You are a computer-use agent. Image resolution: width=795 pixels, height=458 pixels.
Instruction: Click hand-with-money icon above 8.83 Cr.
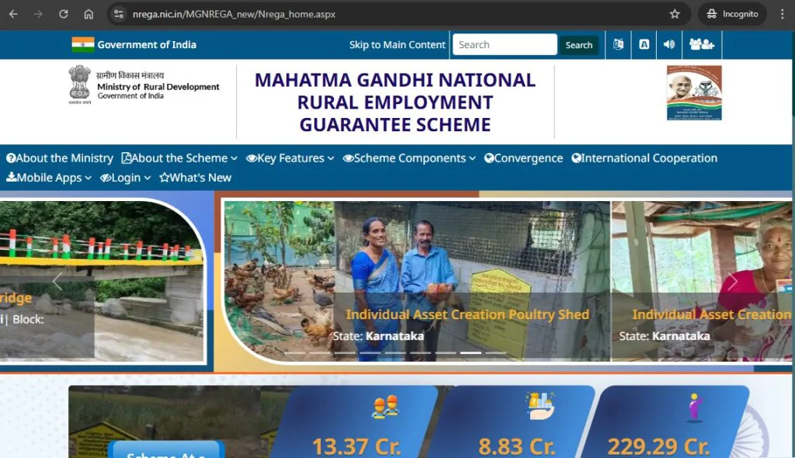540,406
